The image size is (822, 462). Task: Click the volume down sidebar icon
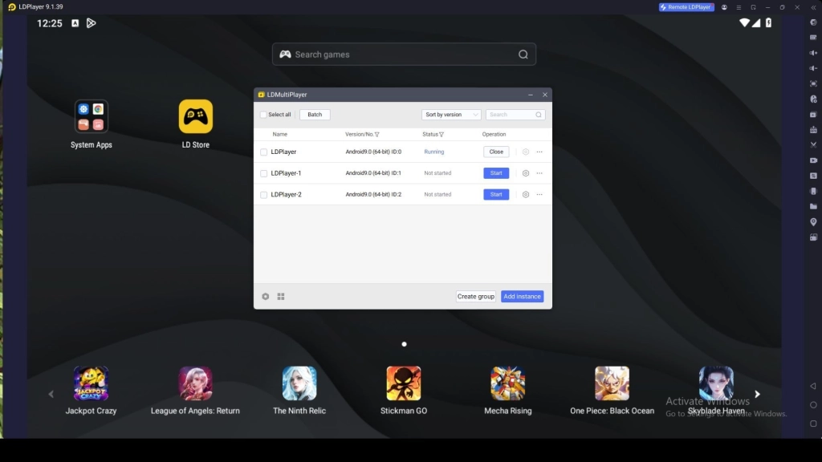click(x=812, y=68)
